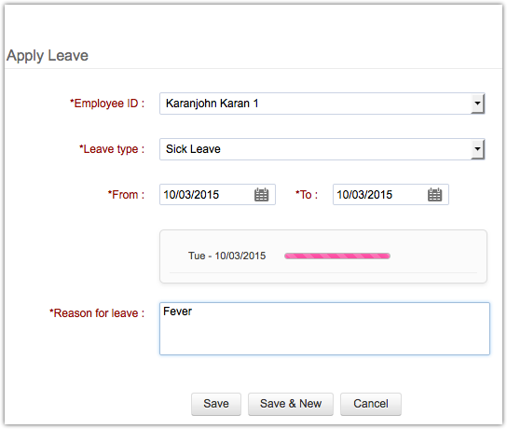Expand the Leave type dropdown arrow
Viewport: 507px width, 429px height.
point(477,149)
